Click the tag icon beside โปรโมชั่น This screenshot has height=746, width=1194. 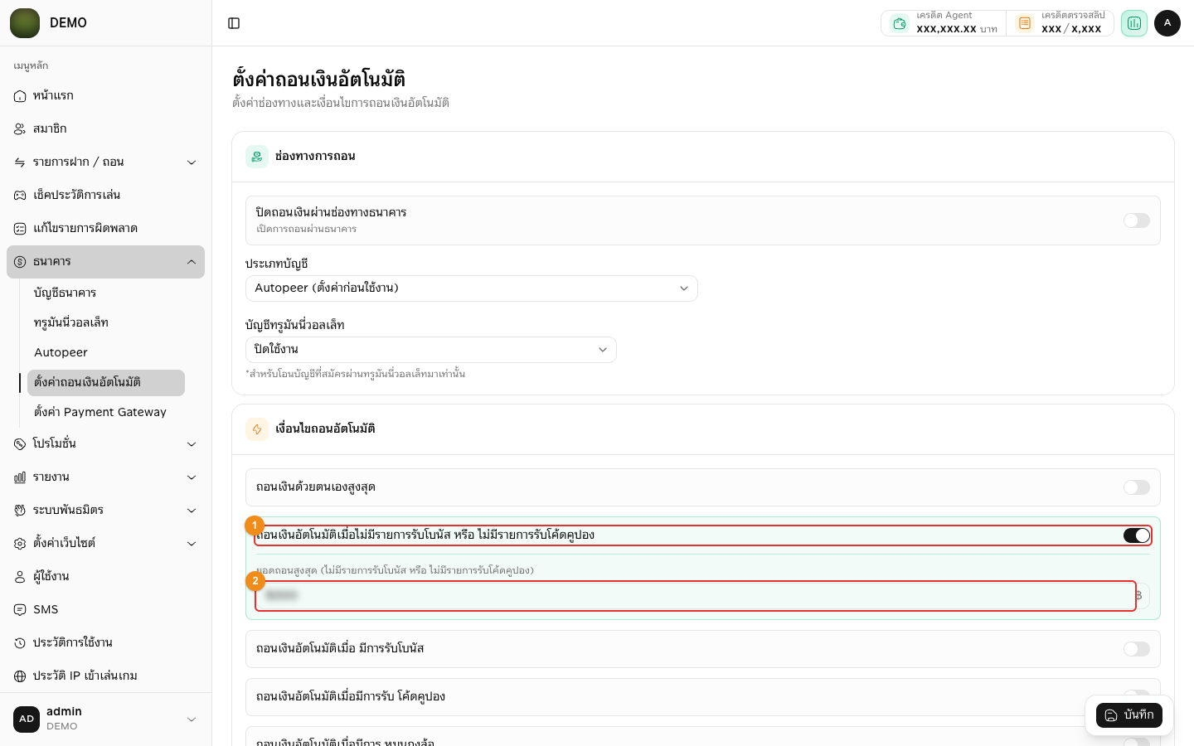point(20,444)
